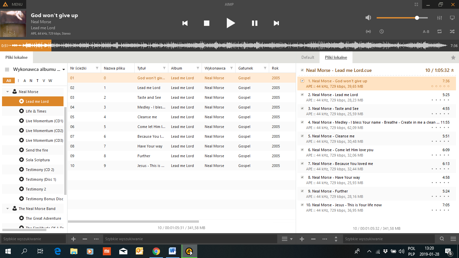Open Tytuł column filter dropdown
Viewport: 459px width, 258px height.
[x=164, y=68]
